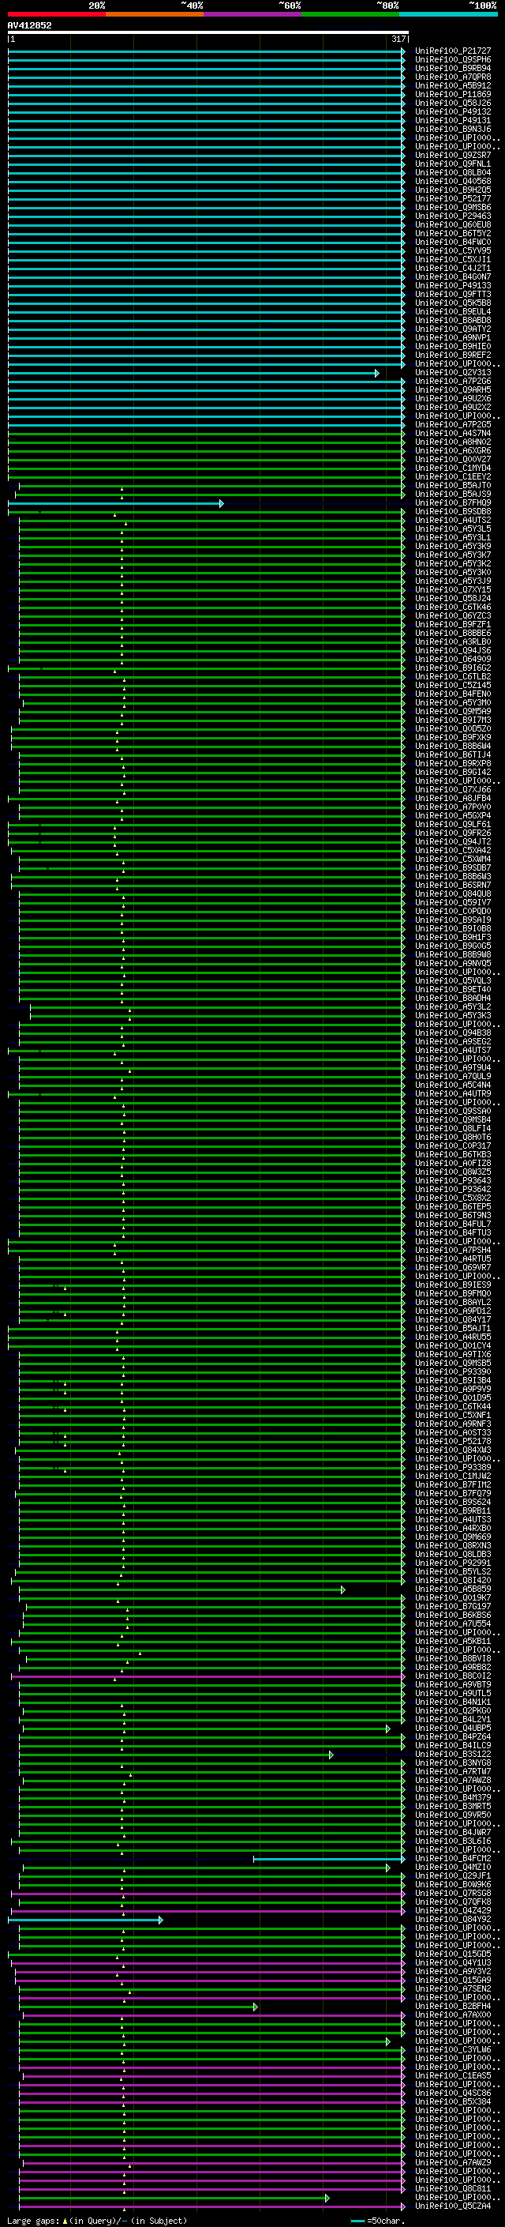Click the purple alignment bar for B8C0I2
The image size is (505, 2227).
[x=208, y=1676]
